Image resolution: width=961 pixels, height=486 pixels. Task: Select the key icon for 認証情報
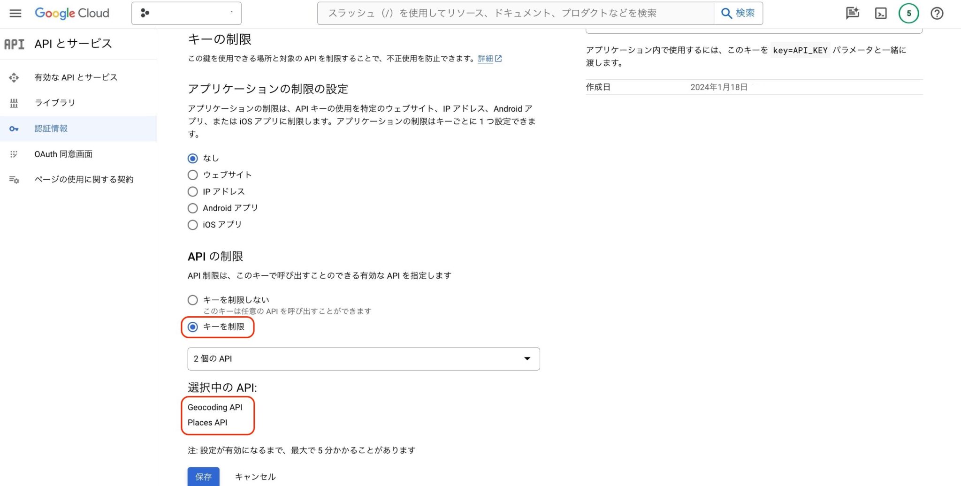14,128
